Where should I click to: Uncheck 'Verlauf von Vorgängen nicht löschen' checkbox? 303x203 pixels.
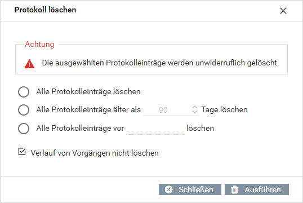tap(22, 152)
